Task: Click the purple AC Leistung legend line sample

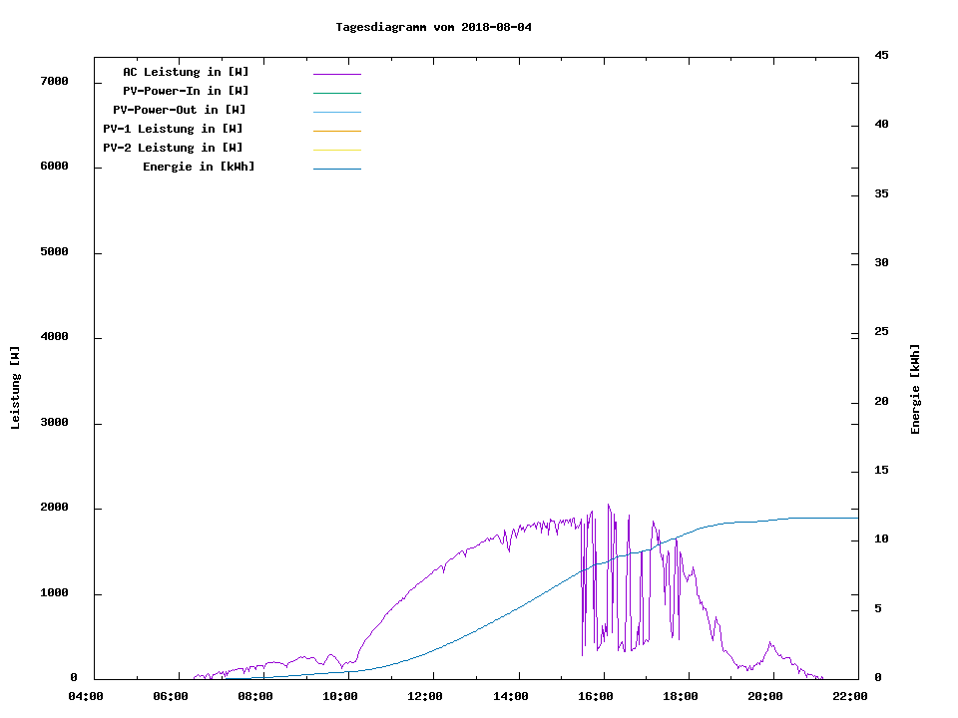Action: pyautogui.click(x=336, y=74)
